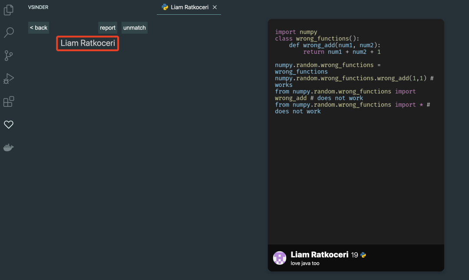Screen dimensions: 469x280
Task: Click the 'class wrong_functions():' code line
Action: [317, 38]
